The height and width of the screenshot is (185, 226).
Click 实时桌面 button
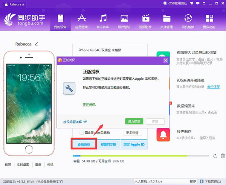tap(23, 165)
